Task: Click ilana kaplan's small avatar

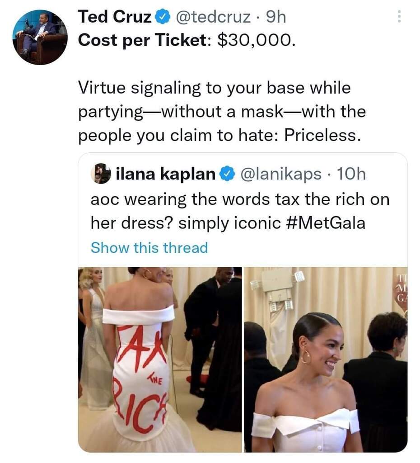Action: coord(102,174)
